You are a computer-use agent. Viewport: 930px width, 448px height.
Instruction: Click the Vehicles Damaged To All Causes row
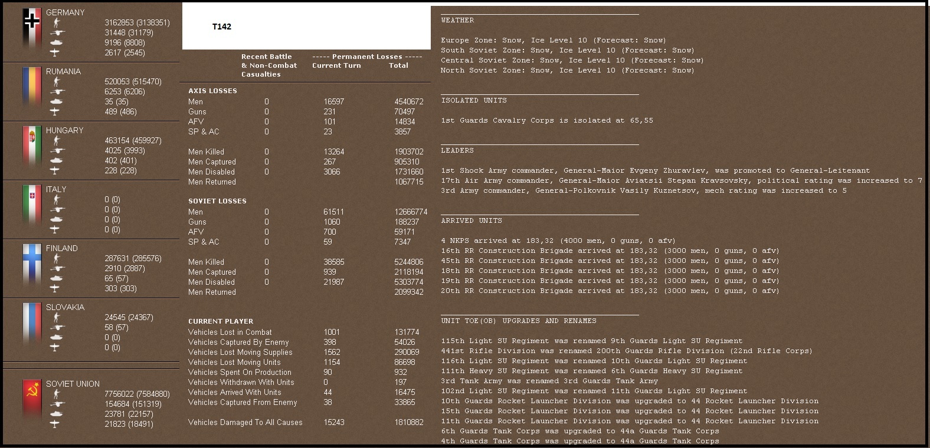pos(306,422)
